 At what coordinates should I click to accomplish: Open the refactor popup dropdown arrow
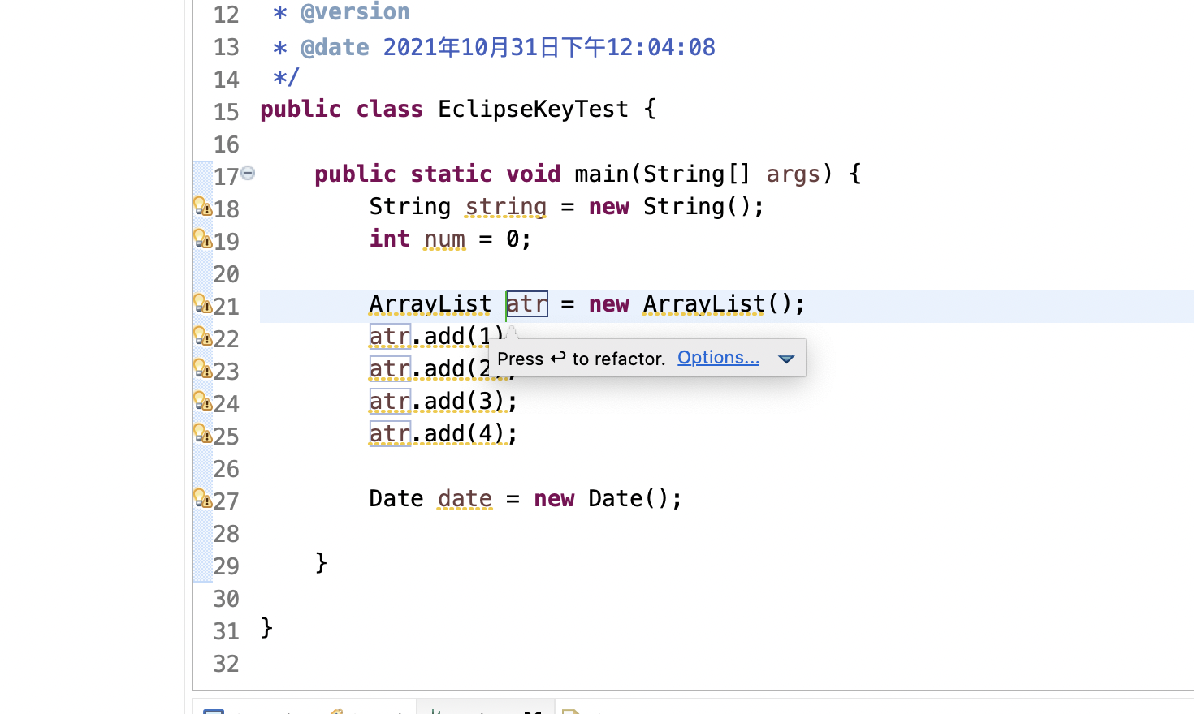(785, 359)
